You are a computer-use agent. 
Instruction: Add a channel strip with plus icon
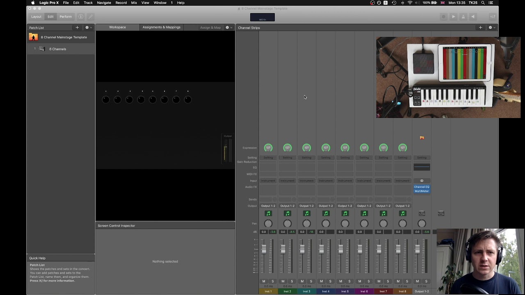tap(480, 27)
